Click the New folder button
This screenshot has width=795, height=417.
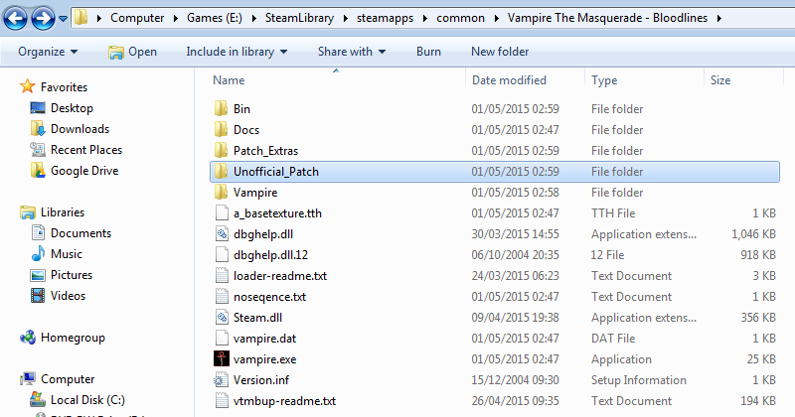[x=500, y=52]
